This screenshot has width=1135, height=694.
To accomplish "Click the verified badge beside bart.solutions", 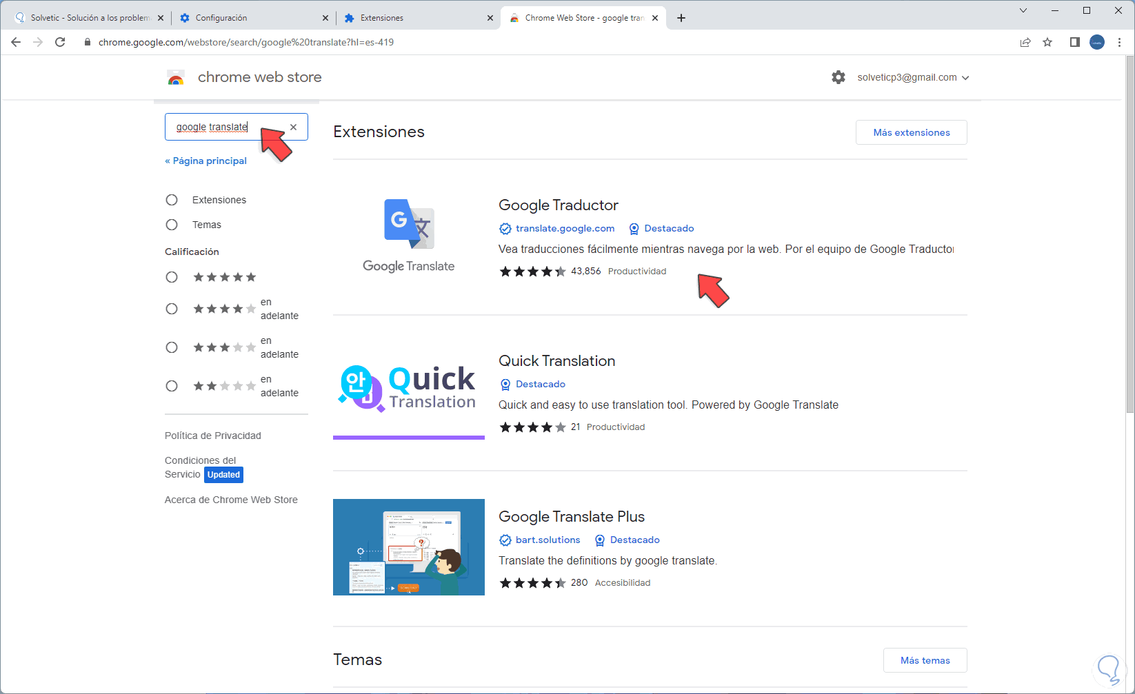I will (505, 540).
